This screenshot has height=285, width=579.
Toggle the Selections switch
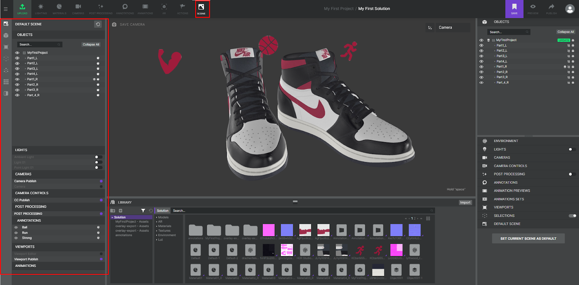tap(572, 216)
